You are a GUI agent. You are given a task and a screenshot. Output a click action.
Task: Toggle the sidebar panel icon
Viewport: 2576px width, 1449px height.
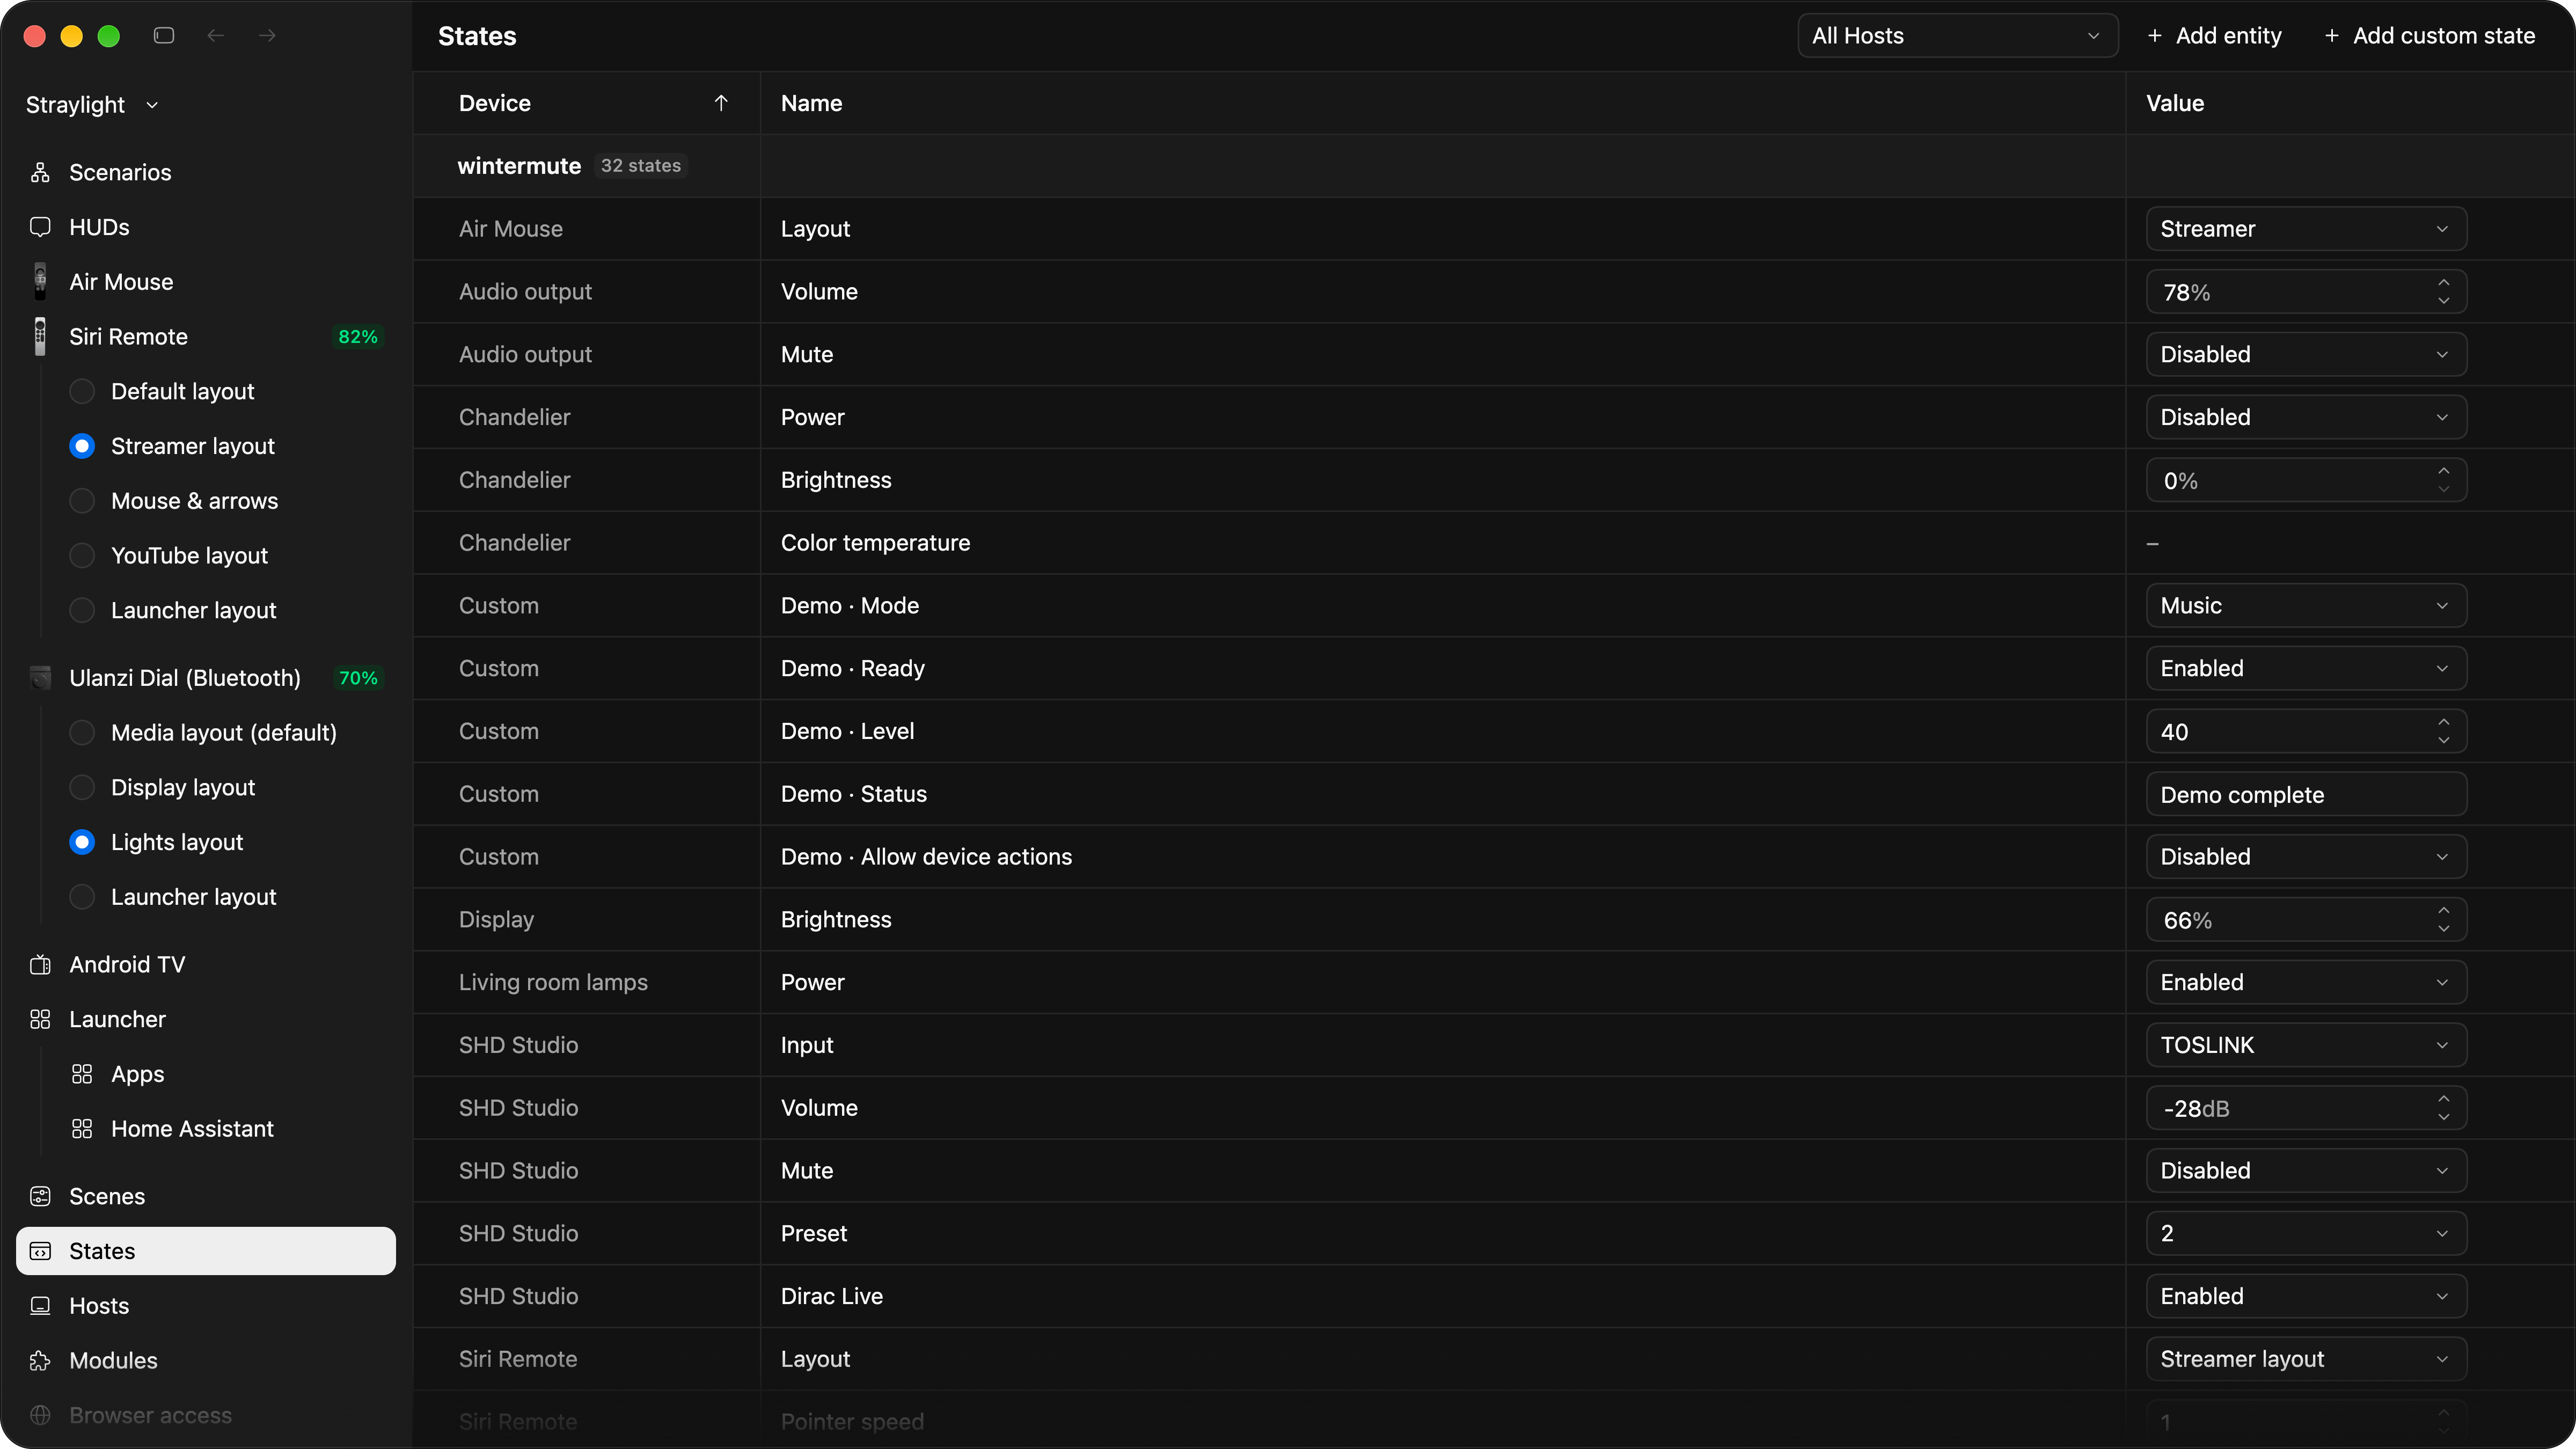(164, 36)
